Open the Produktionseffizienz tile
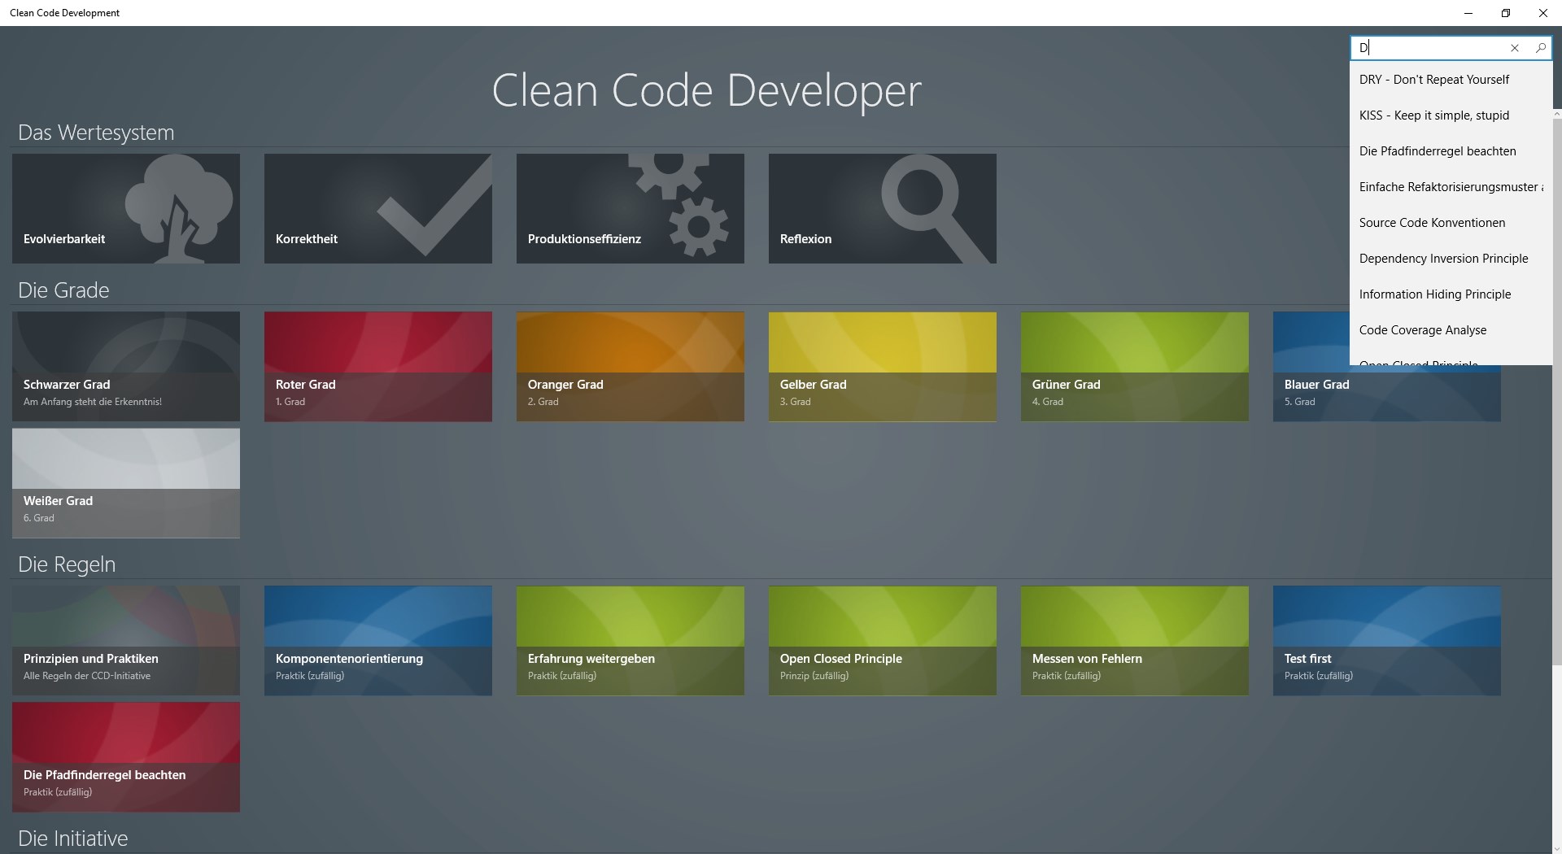 click(x=630, y=209)
